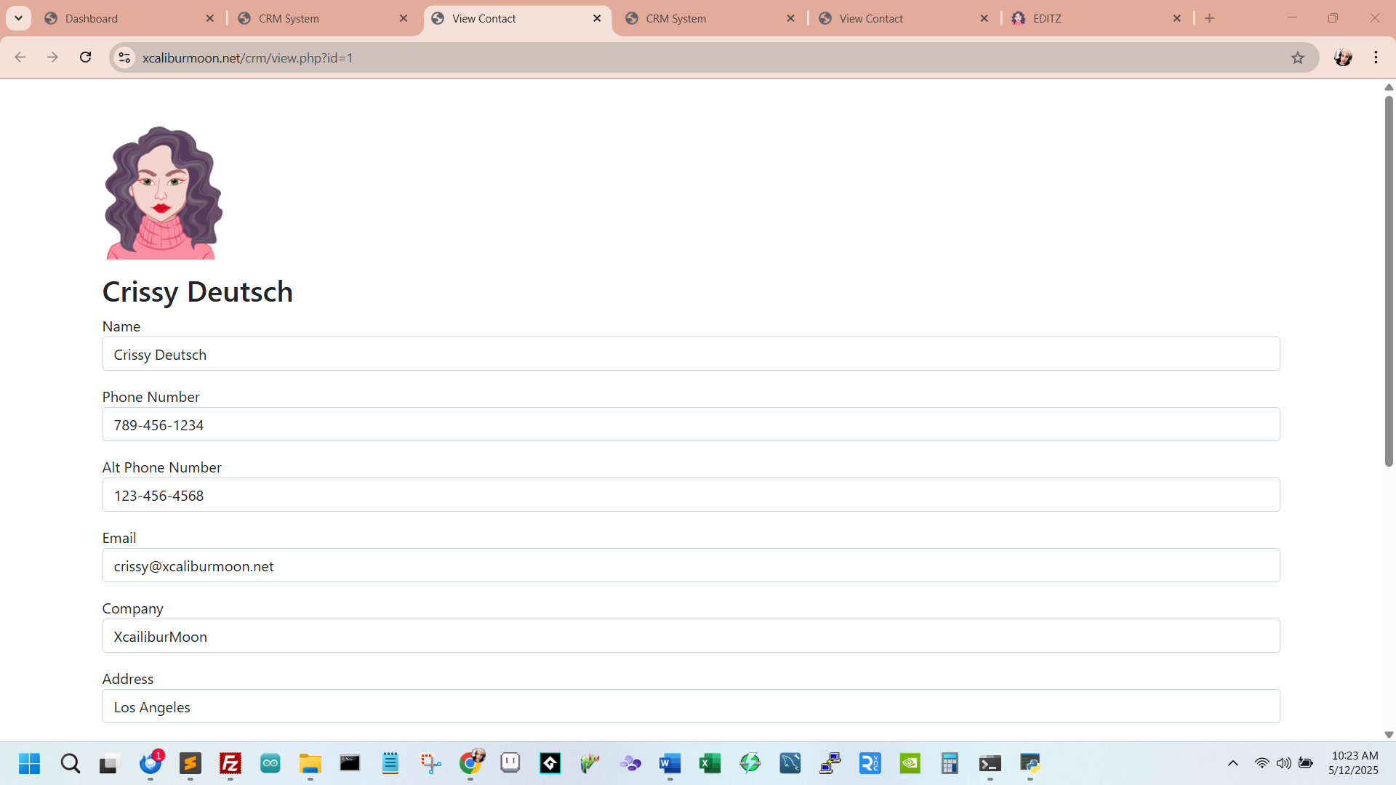Open the Chrome three-dot menu
This screenshot has width=1396, height=785.
(1376, 57)
